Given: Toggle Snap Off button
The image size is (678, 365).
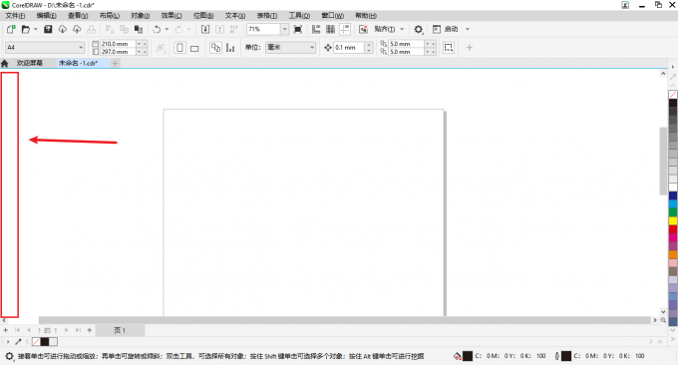Looking at the screenshot, I should [x=363, y=29].
